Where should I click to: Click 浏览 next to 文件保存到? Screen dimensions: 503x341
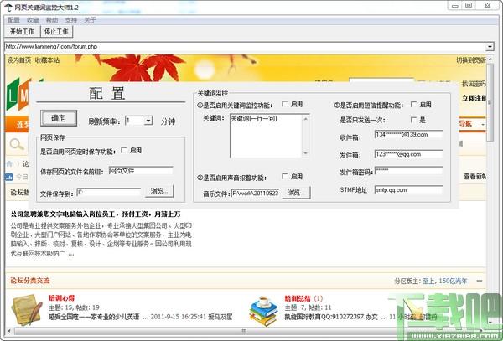(x=159, y=191)
